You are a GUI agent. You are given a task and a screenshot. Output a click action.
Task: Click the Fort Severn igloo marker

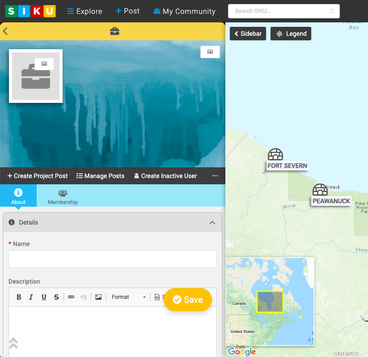pos(275,155)
